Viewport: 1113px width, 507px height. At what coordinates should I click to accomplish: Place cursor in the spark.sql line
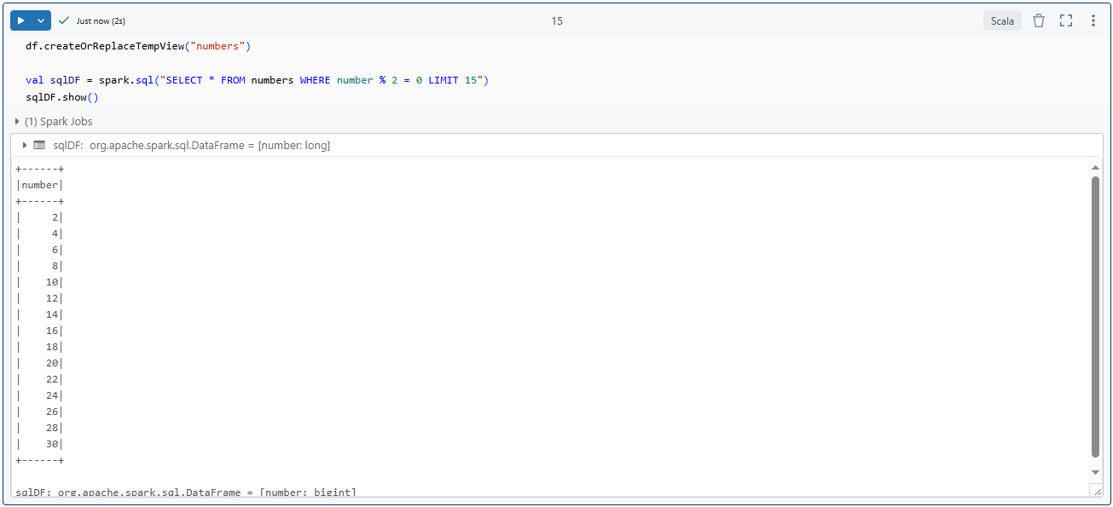click(256, 79)
